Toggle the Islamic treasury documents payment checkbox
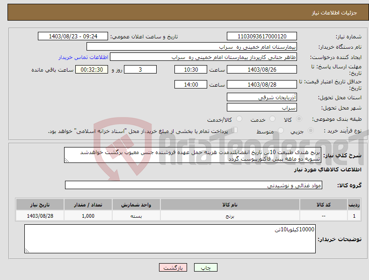 click(234, 130)
